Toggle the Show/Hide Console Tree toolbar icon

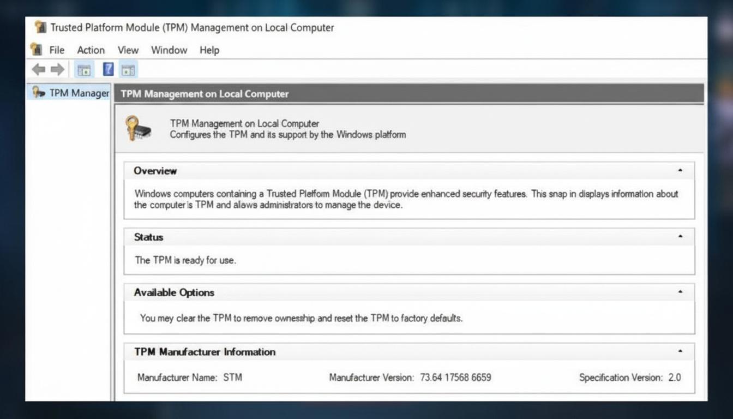pos(84,69)
